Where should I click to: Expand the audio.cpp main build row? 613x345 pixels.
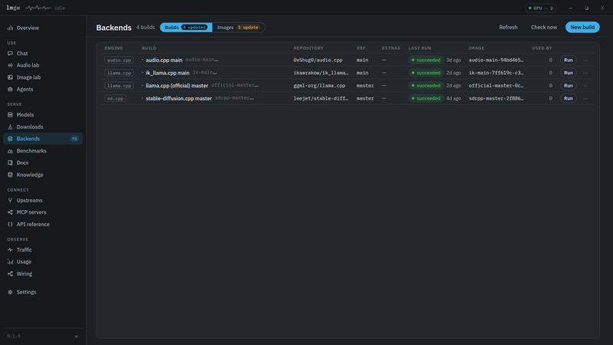point(143,60)
